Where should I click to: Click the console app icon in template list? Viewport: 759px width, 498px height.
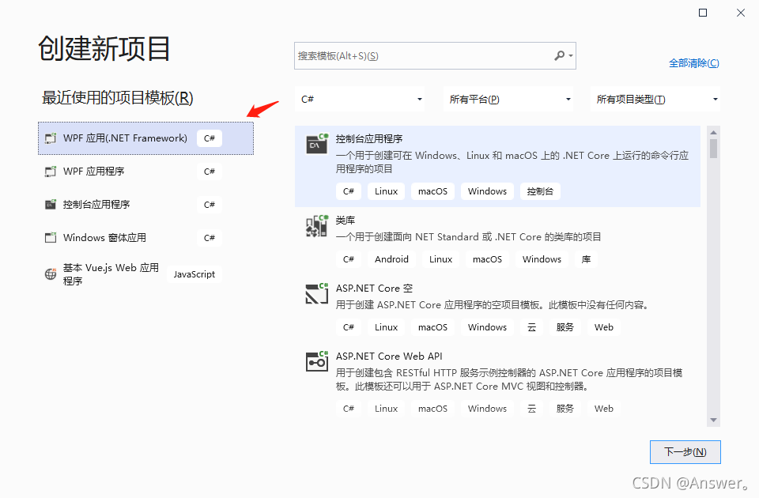317,144
